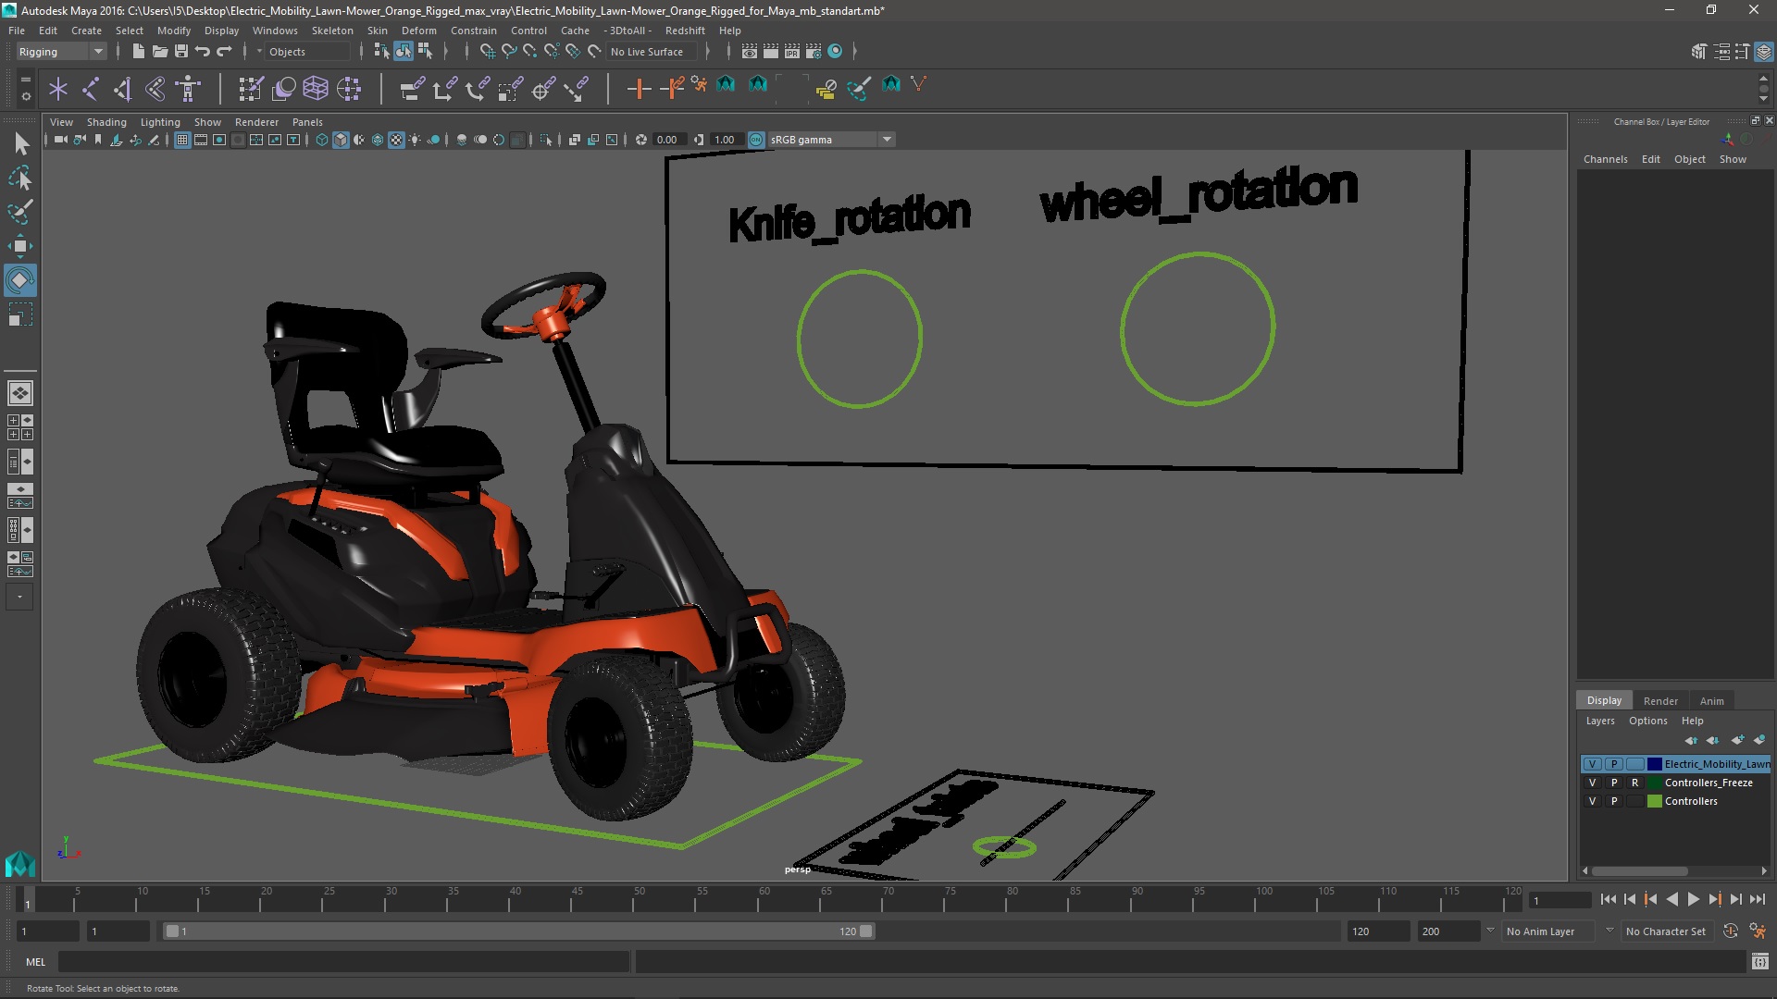Viewport: 1777px width, 999px height.
Task: Open the Render View window
Action: (x=749, y=52)
